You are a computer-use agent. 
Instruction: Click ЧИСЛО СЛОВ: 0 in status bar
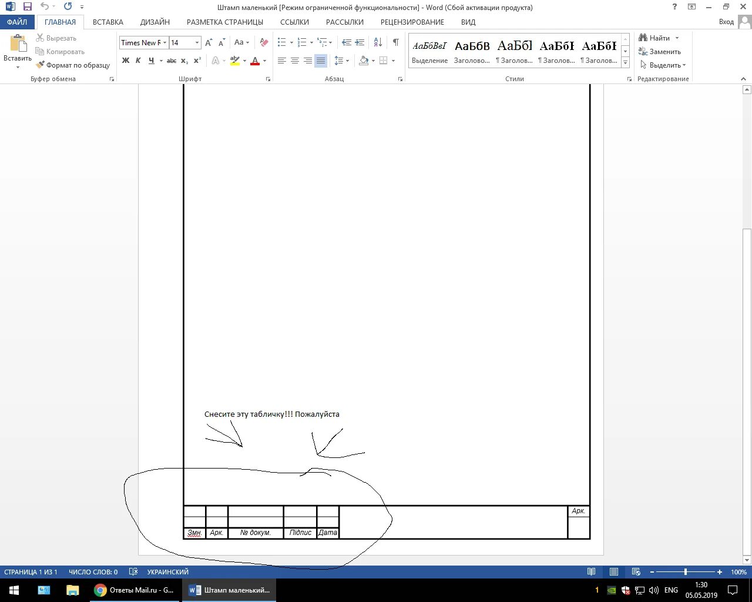coord(93,572)
